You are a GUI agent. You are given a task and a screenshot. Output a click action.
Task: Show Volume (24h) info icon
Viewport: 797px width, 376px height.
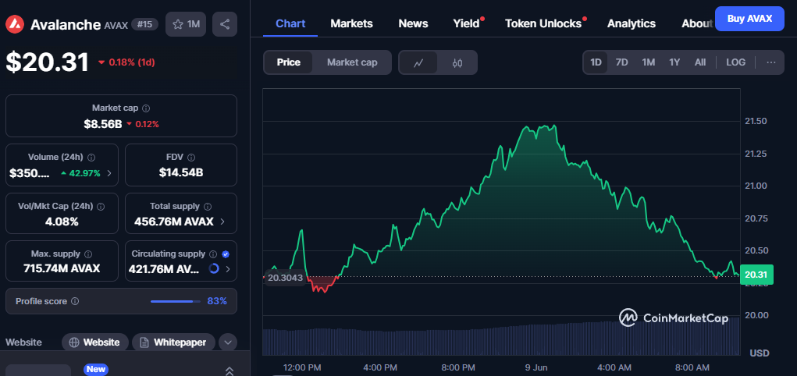click(91, 158)
